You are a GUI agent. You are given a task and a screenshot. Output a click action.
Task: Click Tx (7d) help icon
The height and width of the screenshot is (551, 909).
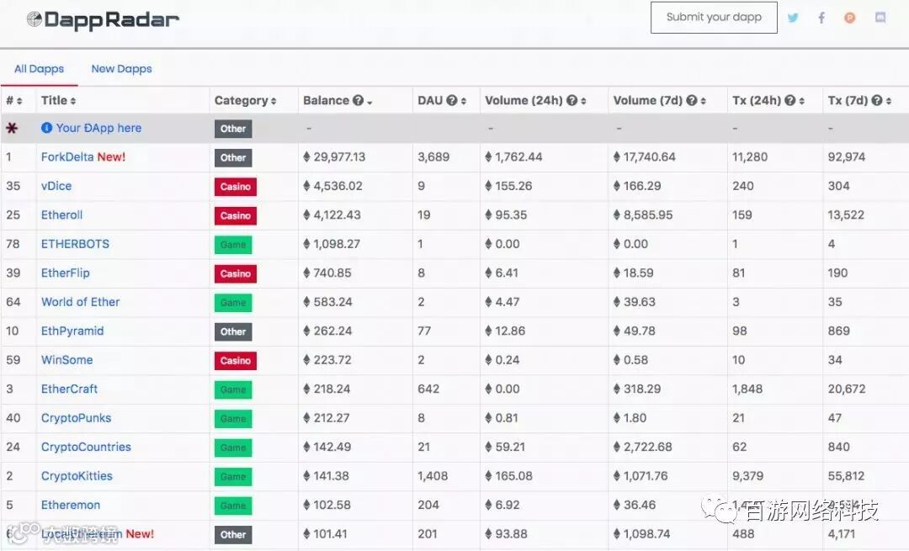point(876,100)
